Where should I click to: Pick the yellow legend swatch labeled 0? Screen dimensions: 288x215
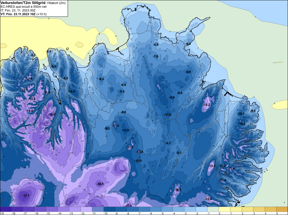click(x=224, y=209)
